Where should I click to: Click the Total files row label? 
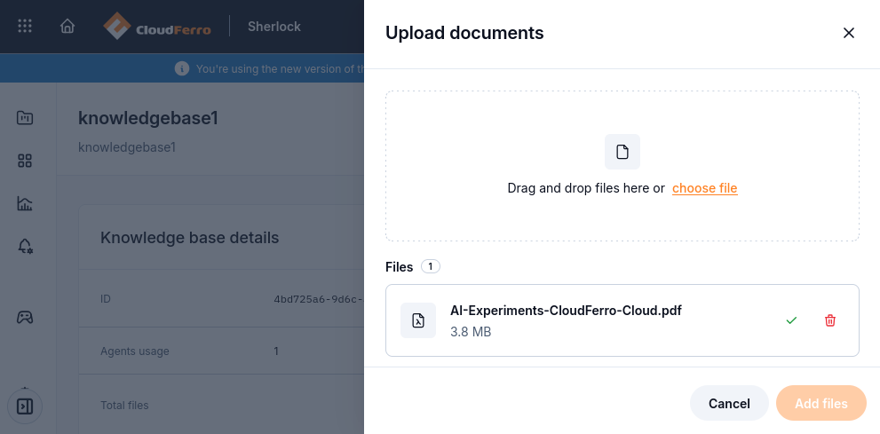(x=124, y=406)
